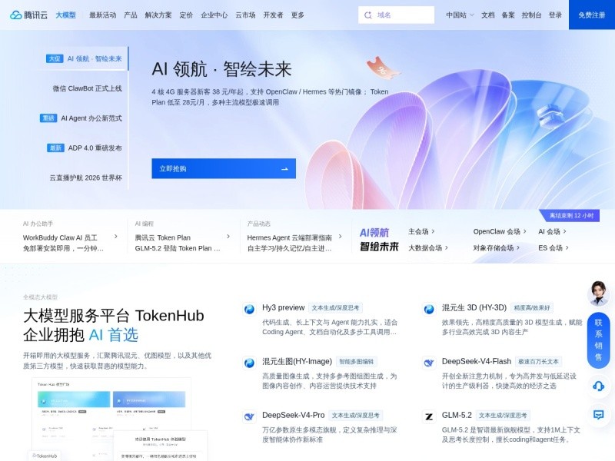Click the AI领航 智绘未来 promo logo
The image size is (615, 461).
tap(379, 240)
